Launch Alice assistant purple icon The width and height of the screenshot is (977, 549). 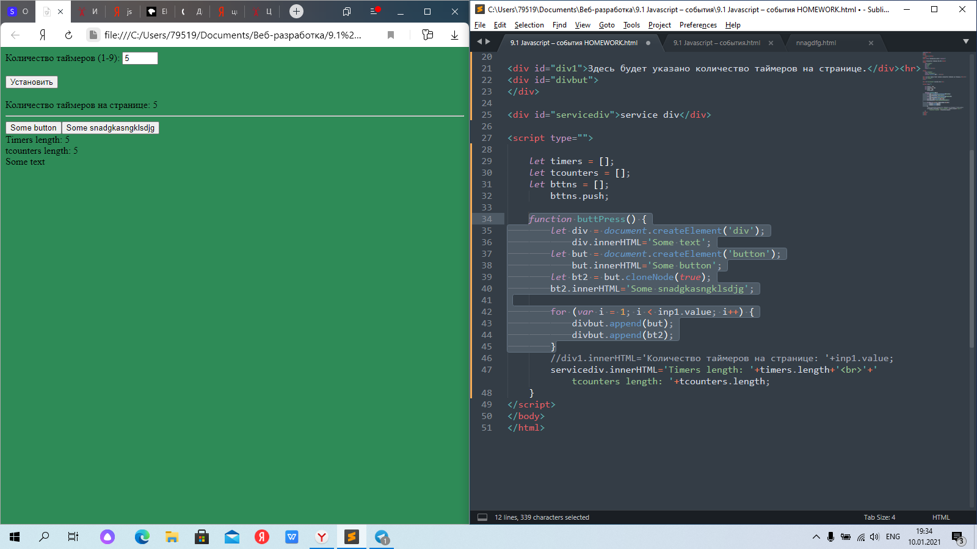107,537
